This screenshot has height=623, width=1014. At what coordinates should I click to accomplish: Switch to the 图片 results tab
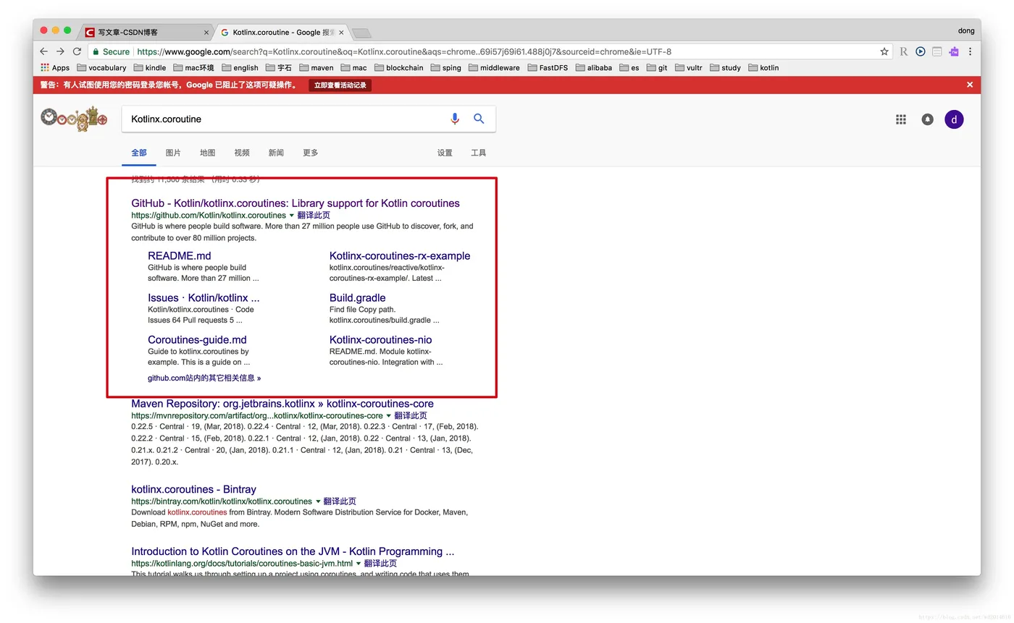click(173, 153)
